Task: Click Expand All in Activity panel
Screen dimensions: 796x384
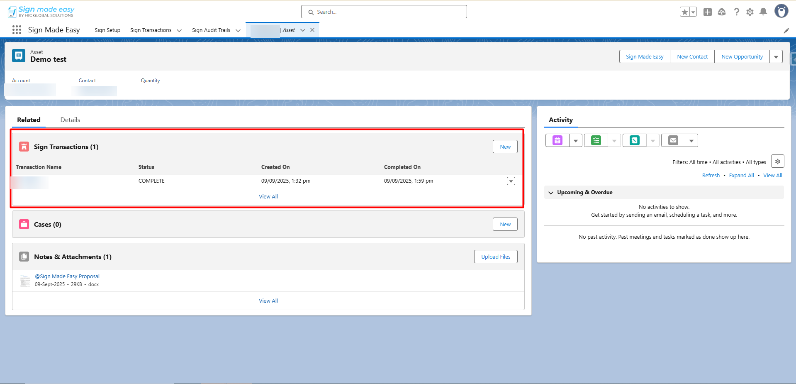Action: coord(742,175)
